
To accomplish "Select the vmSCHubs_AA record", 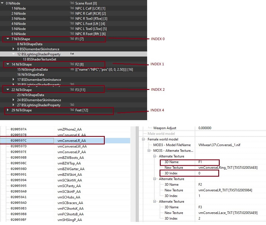I will (65, 197).
